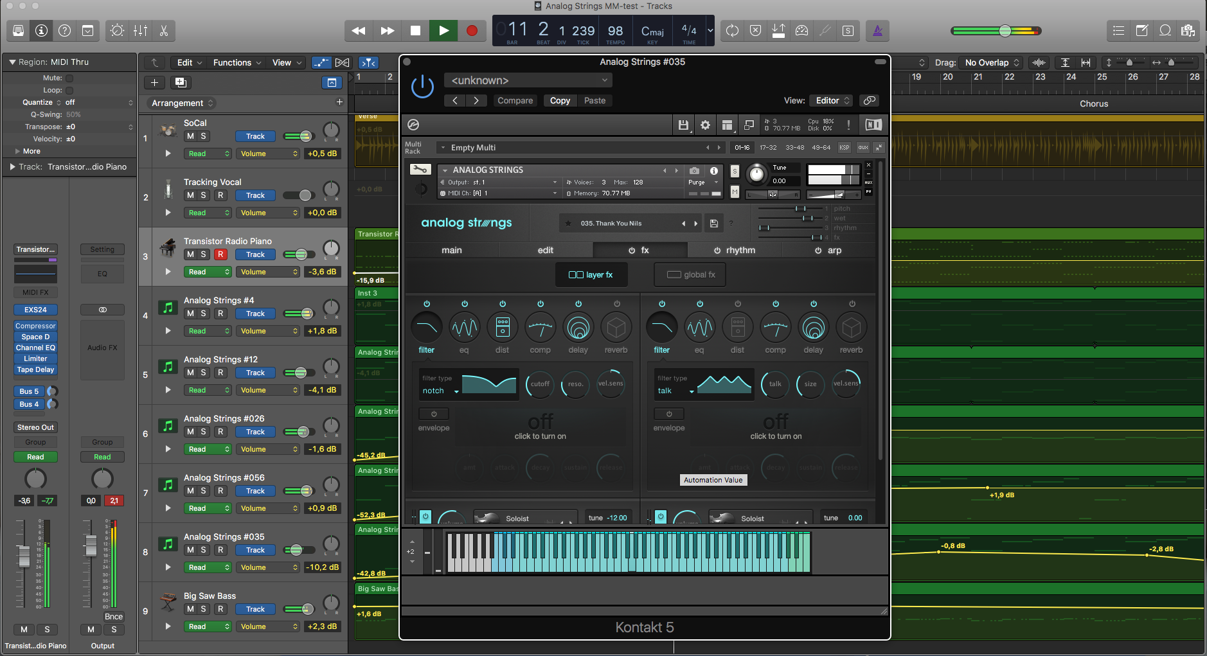Adjust SoCal track volume slider
This screenshot has height=656, width=1207.
298,136
